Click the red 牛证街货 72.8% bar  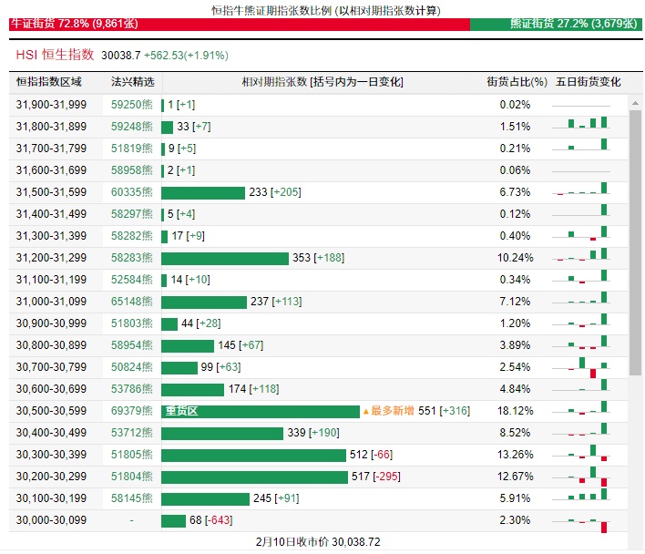239,25
